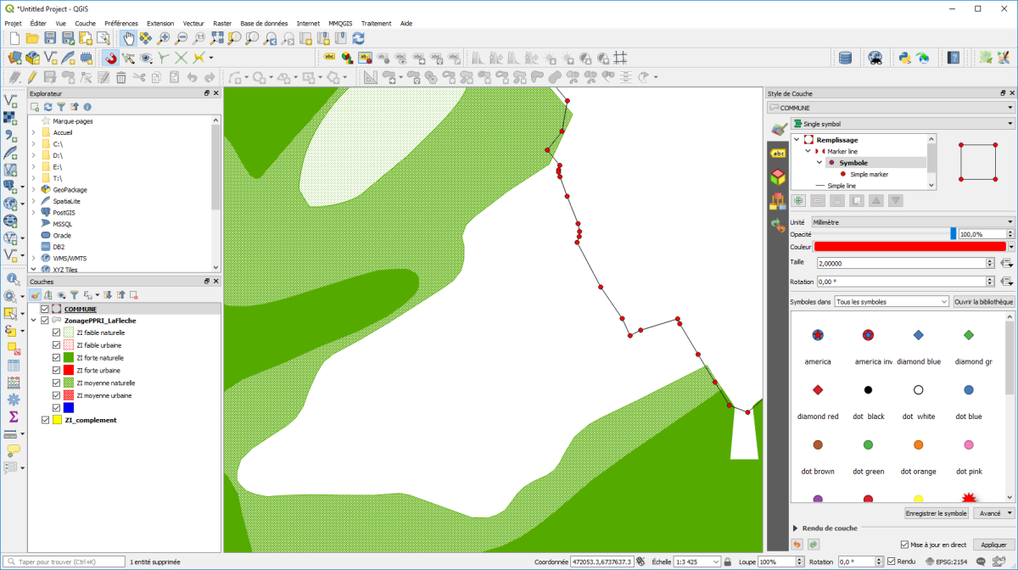The image size is (1018, 570).
Task: Click the Zoom Full extent icon
Action: 217,38
